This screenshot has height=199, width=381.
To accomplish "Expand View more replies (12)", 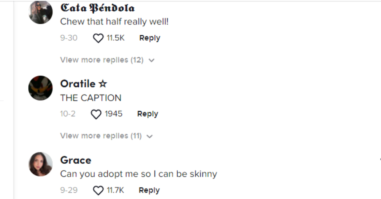I will pos(102,60).
